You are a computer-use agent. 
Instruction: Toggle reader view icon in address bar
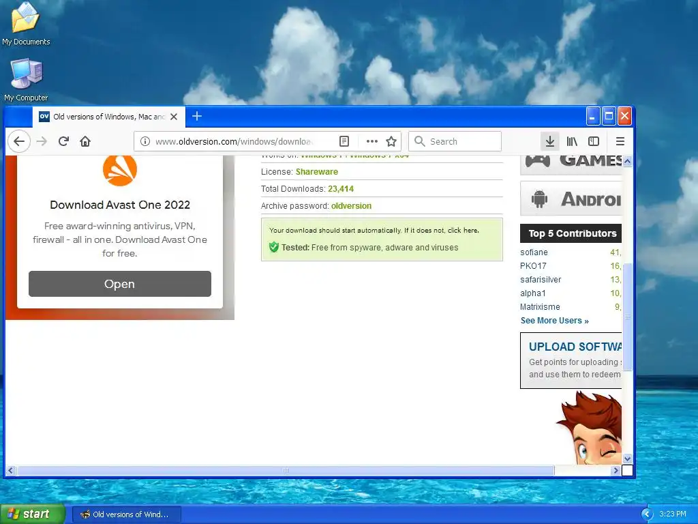pos(344,141)
